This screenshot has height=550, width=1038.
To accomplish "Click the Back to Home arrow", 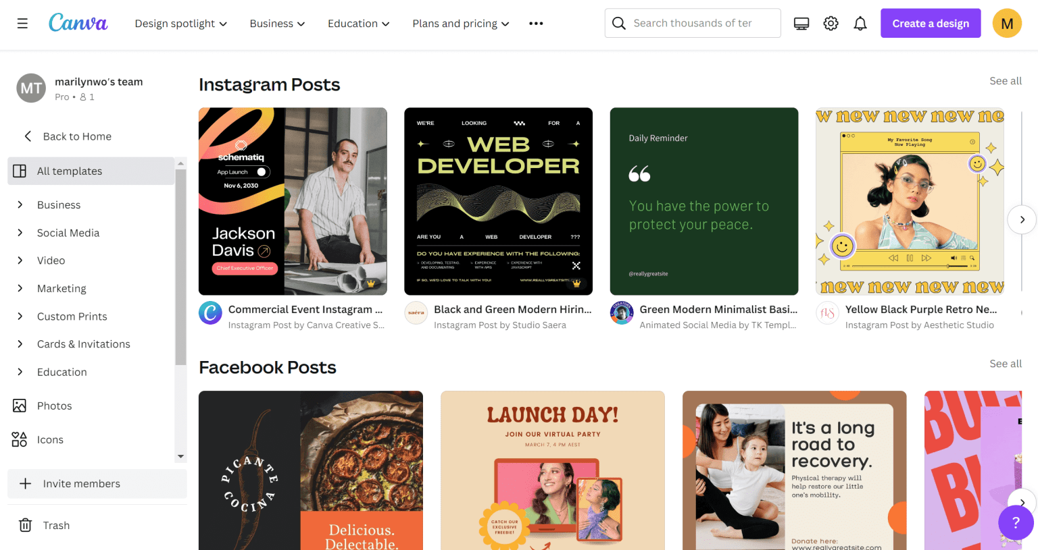I will 27,136.
